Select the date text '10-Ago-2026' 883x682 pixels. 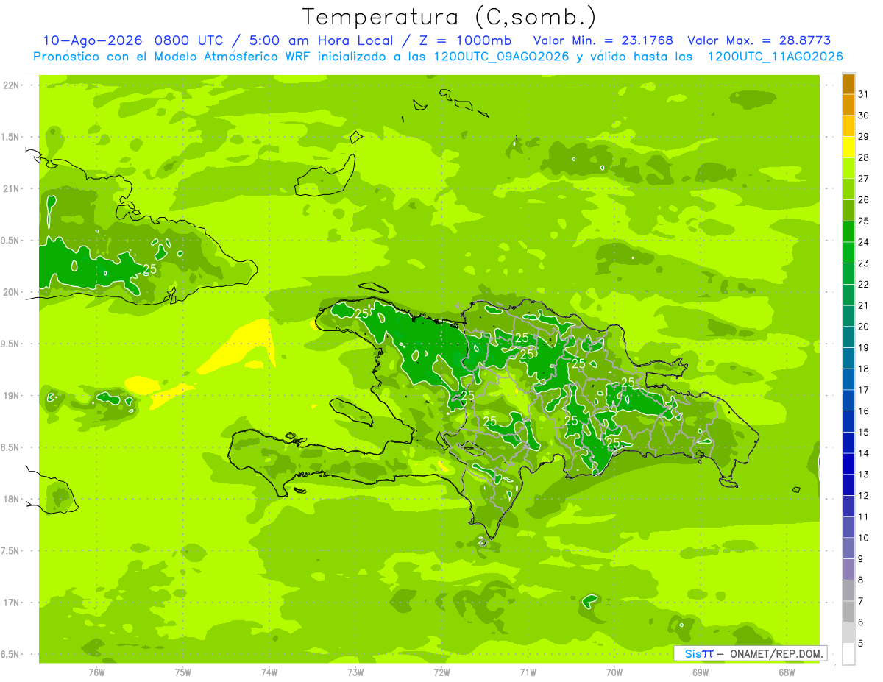tap(93, 40)
